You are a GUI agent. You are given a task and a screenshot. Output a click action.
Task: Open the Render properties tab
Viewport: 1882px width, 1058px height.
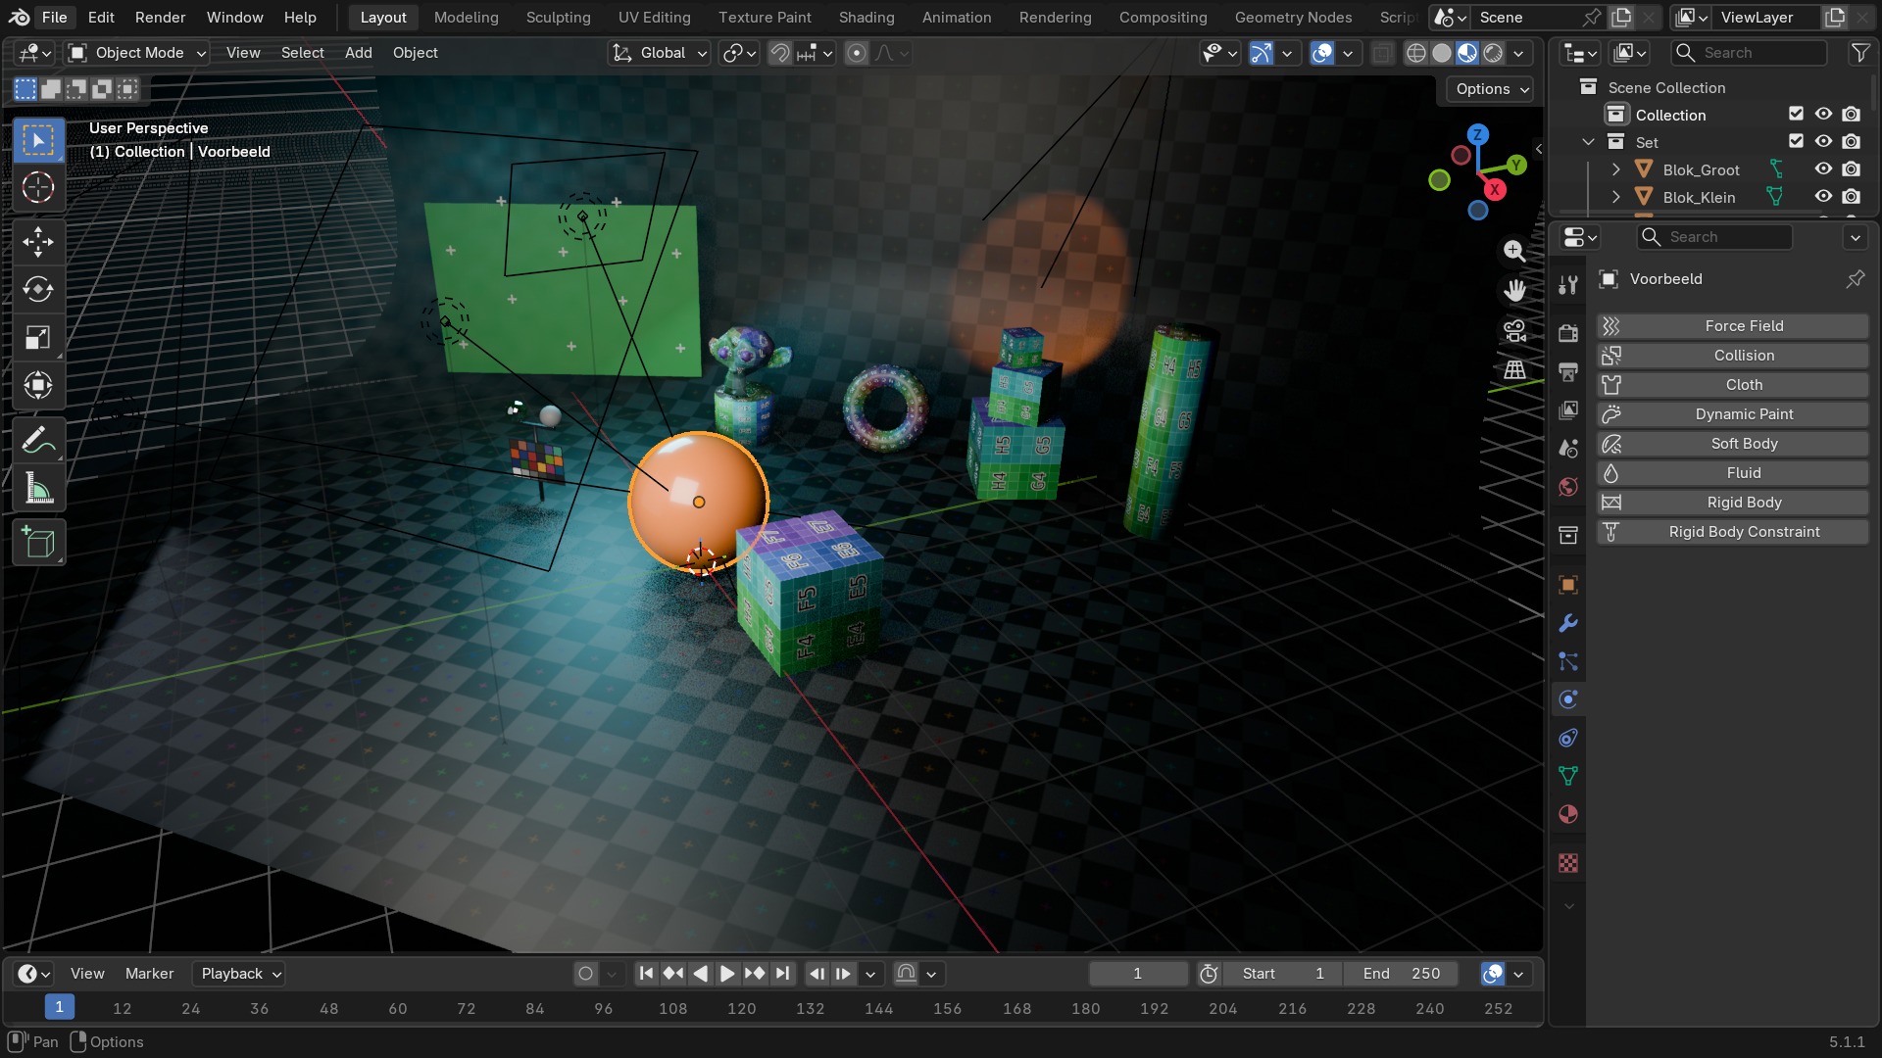coord(1568,333)
